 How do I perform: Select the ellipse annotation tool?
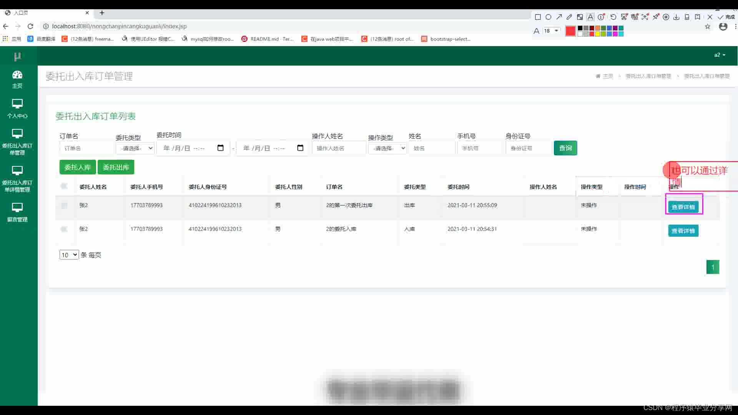click(549, 17)
